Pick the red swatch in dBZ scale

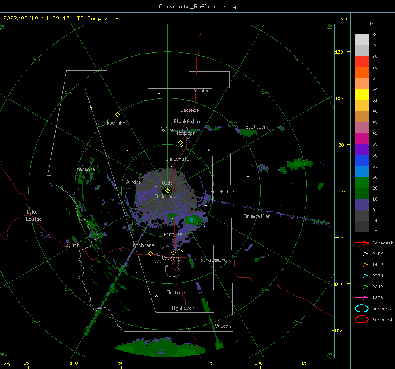tap(362, 61)
